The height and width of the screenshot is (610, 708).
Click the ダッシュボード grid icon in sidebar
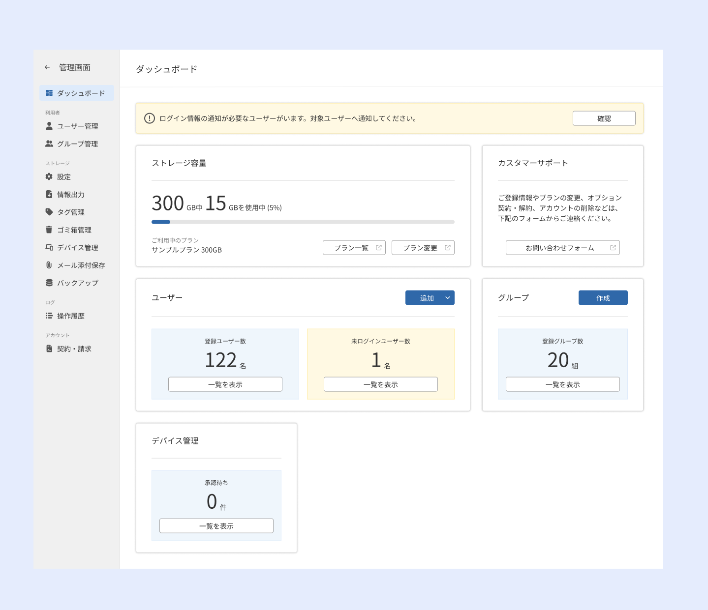[49, 93]
